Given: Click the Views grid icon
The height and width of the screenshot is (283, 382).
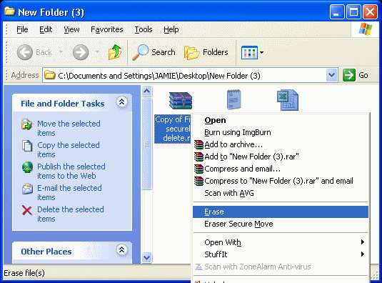Looking at the screenshot, I should (249, 52).
